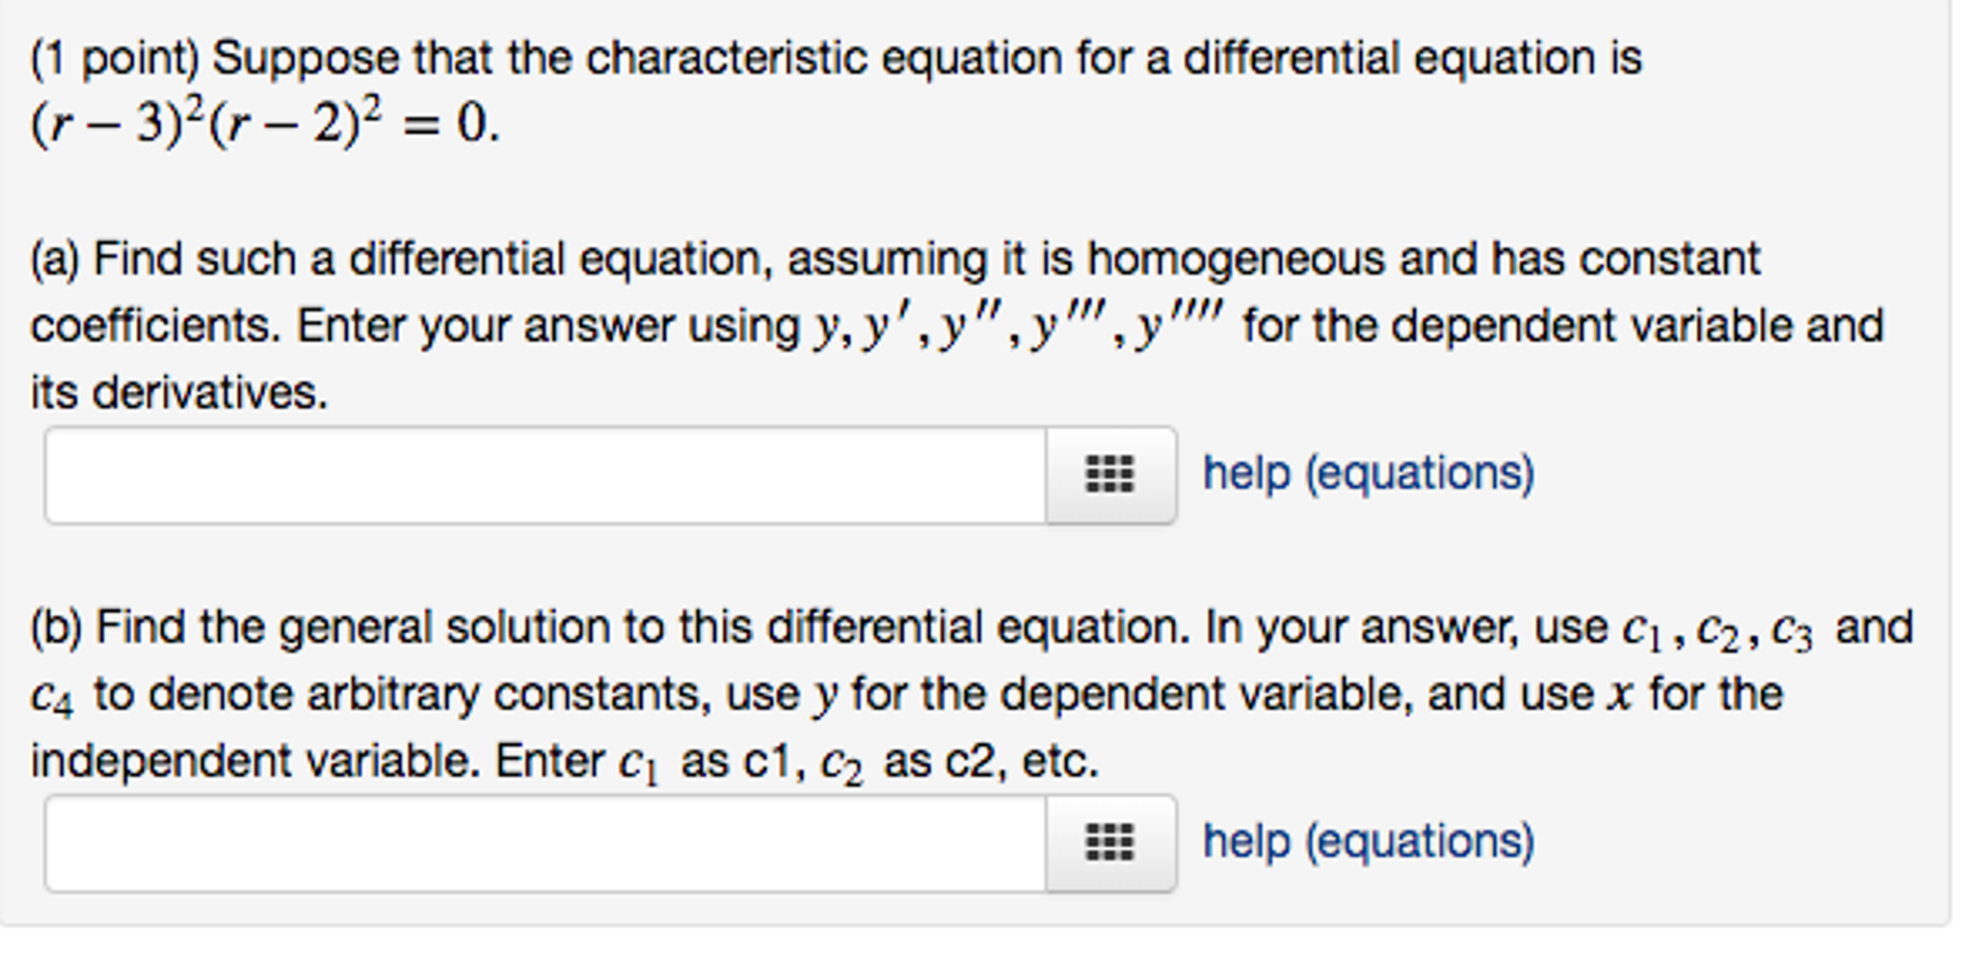1972x954 pixels.
Task: Select the math palette icon for differential equation answer
Action: click(1111, 471)
